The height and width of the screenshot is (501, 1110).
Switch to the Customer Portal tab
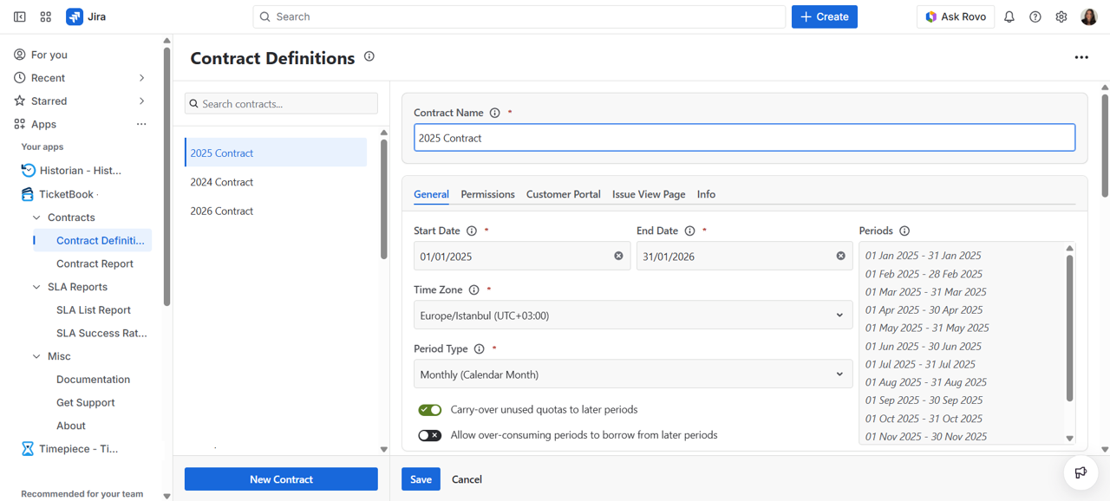point(563,194)
